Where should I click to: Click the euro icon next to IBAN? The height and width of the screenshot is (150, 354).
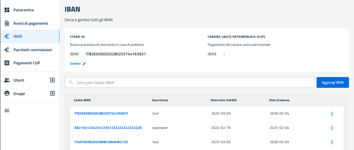(x=7, y=37)
